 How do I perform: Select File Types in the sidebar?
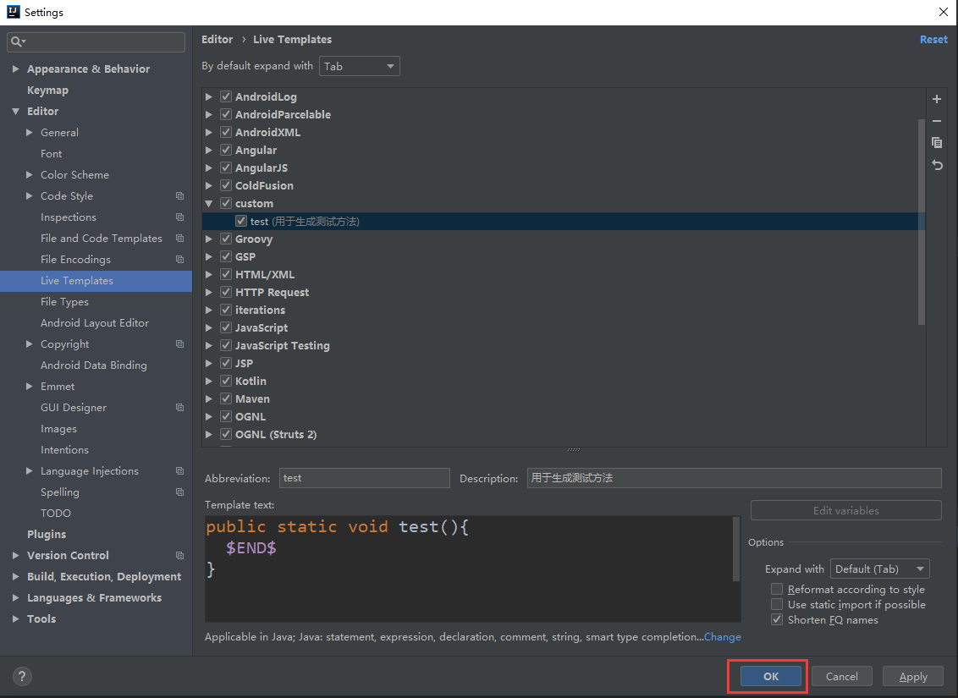pos(65,302)
